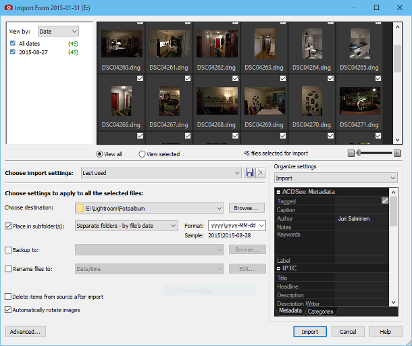Viewport: 412px width, 346px height.
Task: Click the Notes metadata field
Action: tap(362, 227)
